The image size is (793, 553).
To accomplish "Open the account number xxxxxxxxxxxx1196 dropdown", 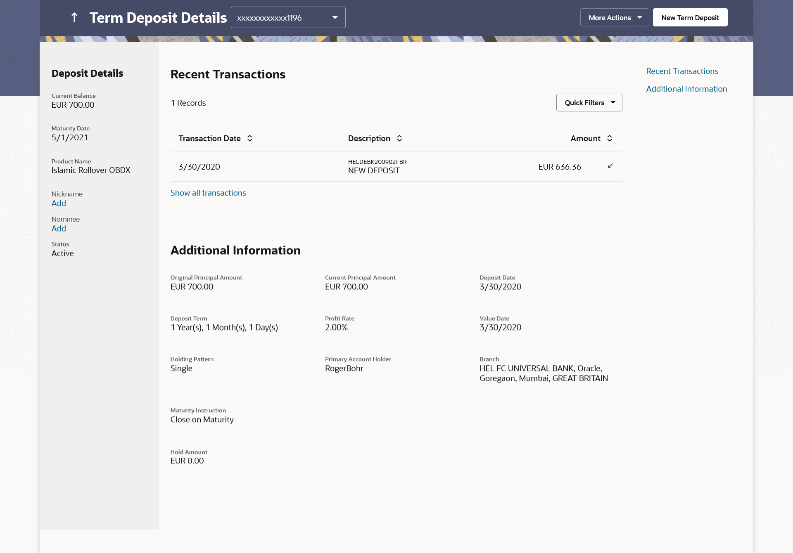I will 287,18.
